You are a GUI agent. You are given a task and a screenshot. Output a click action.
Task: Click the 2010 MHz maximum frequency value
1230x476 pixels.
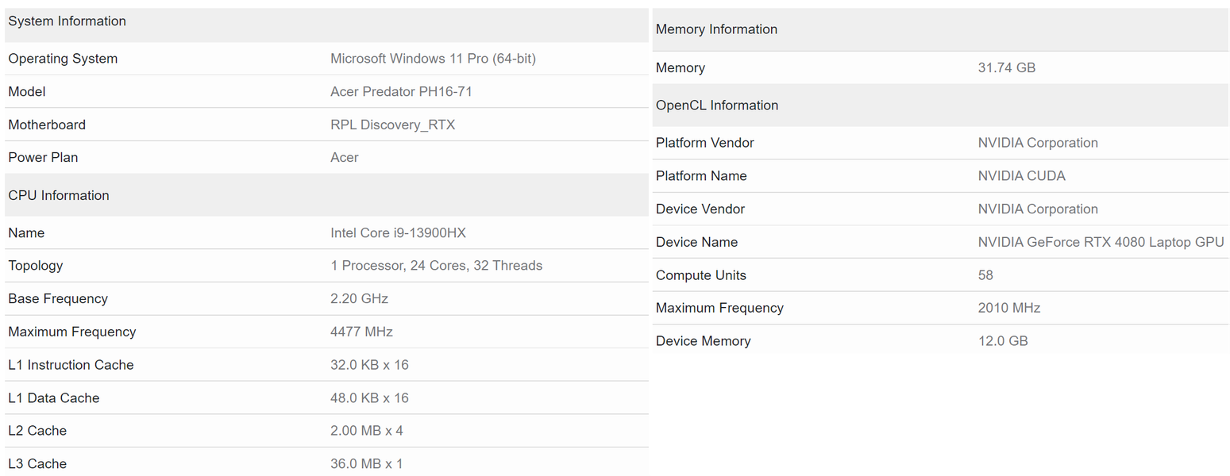coord(1008,308)
